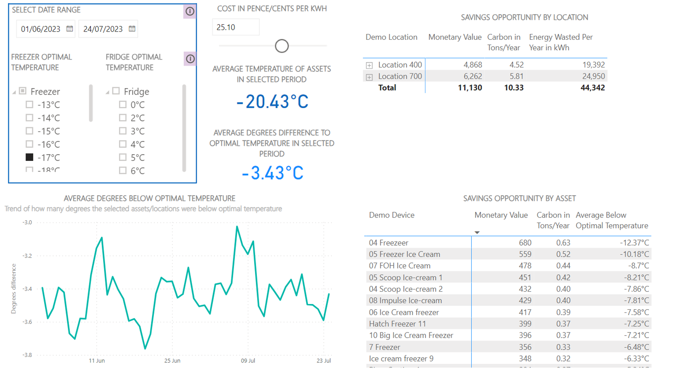Click inside the 25.10 cost input field
The width and height of the screenshot is (680, 382).
click(236, 27)
